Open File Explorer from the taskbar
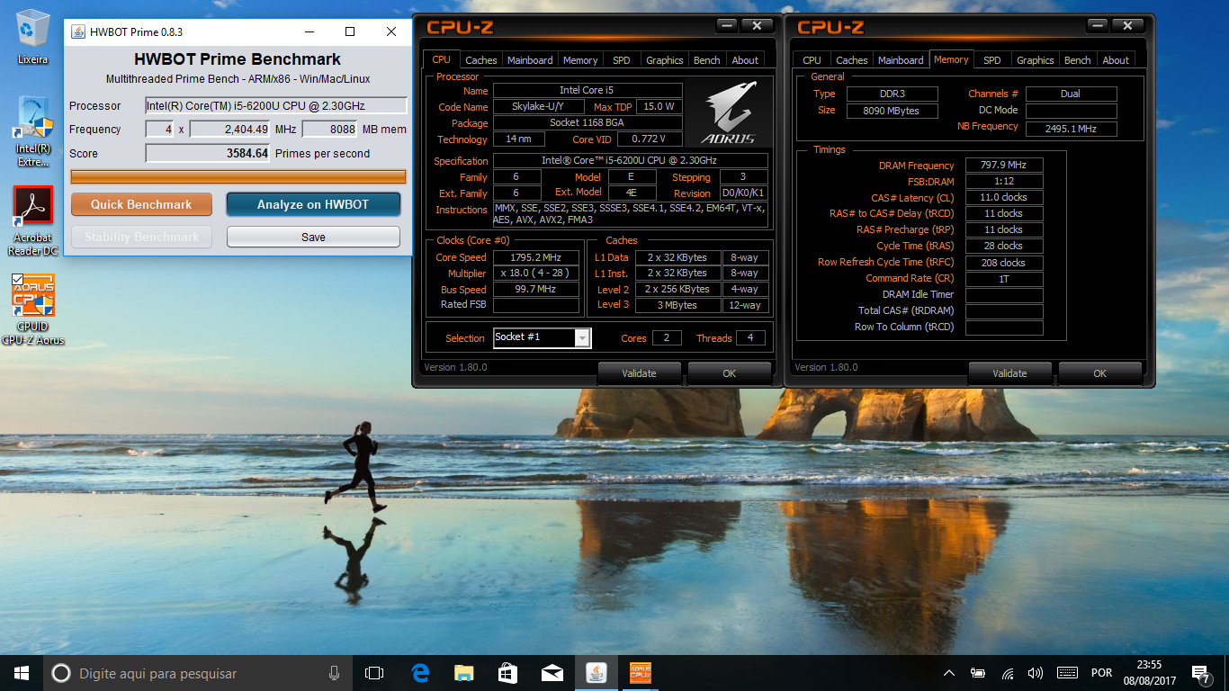The width and height of the screenshot is (1229, 691). click(x=464, y=673)
